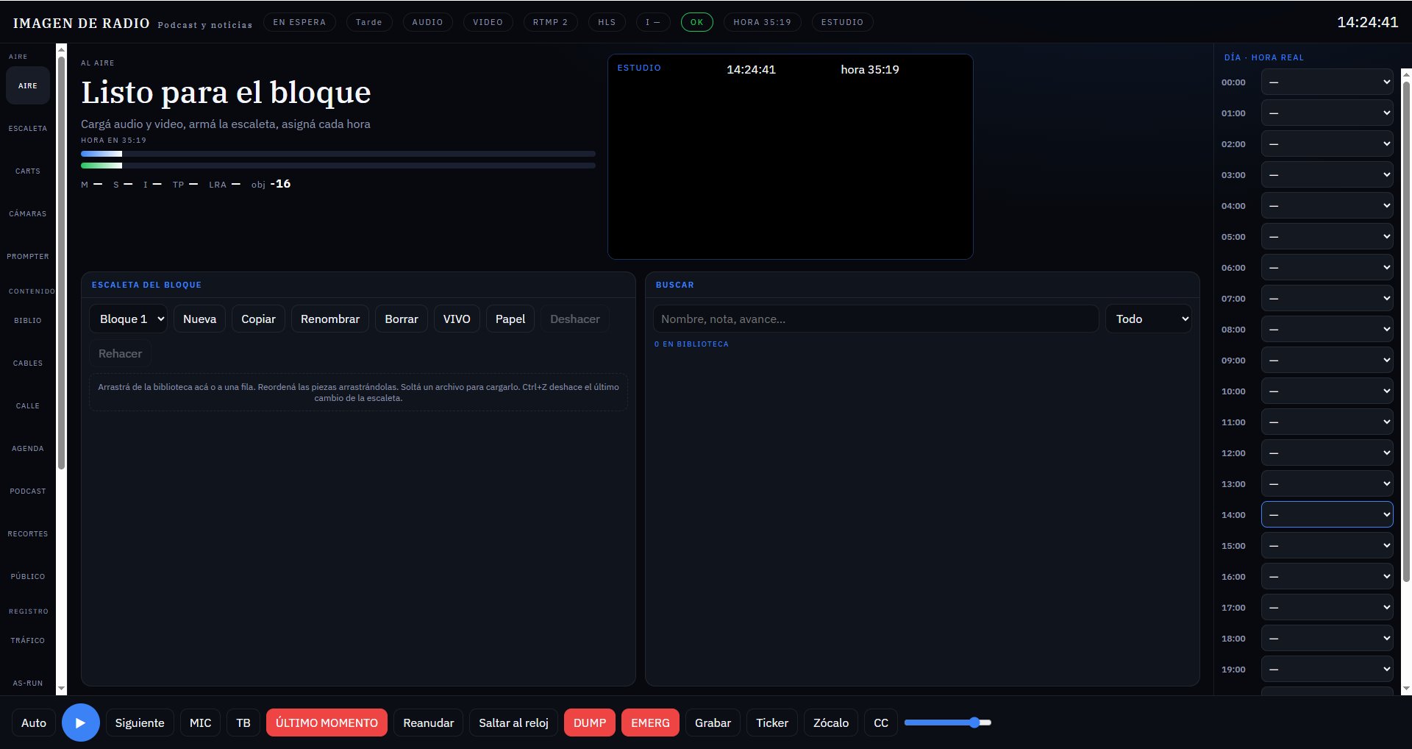
Task: Toggle Grabar recording
Action: point(713,723)
